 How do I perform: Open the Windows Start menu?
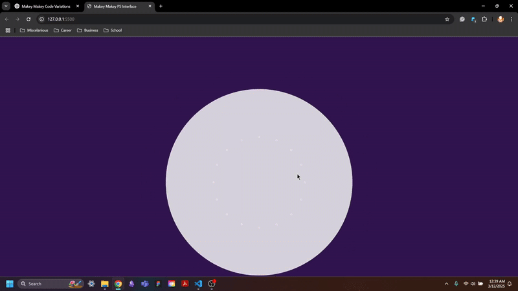tap(10, 284)
